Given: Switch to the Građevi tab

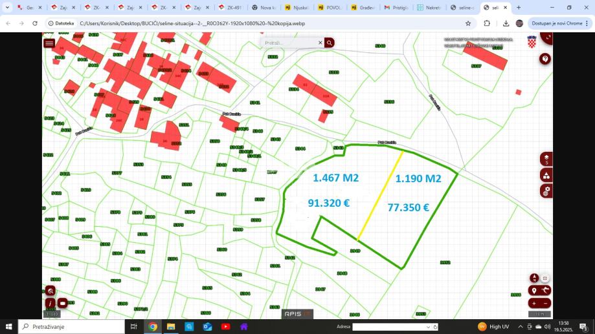Looking at the screenshot, I should [x=365, y=8].
